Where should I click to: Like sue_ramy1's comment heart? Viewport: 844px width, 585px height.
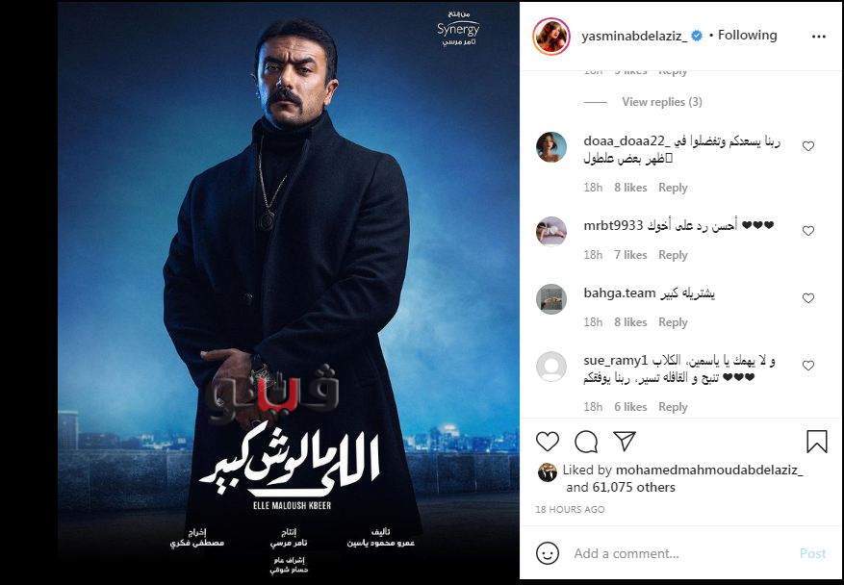pyautogui.click(x=808, y=366)
